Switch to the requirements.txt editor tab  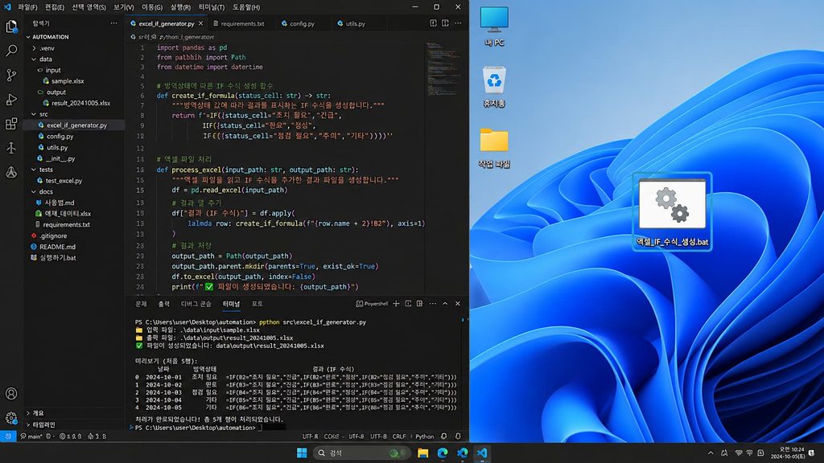pos(238,23)
